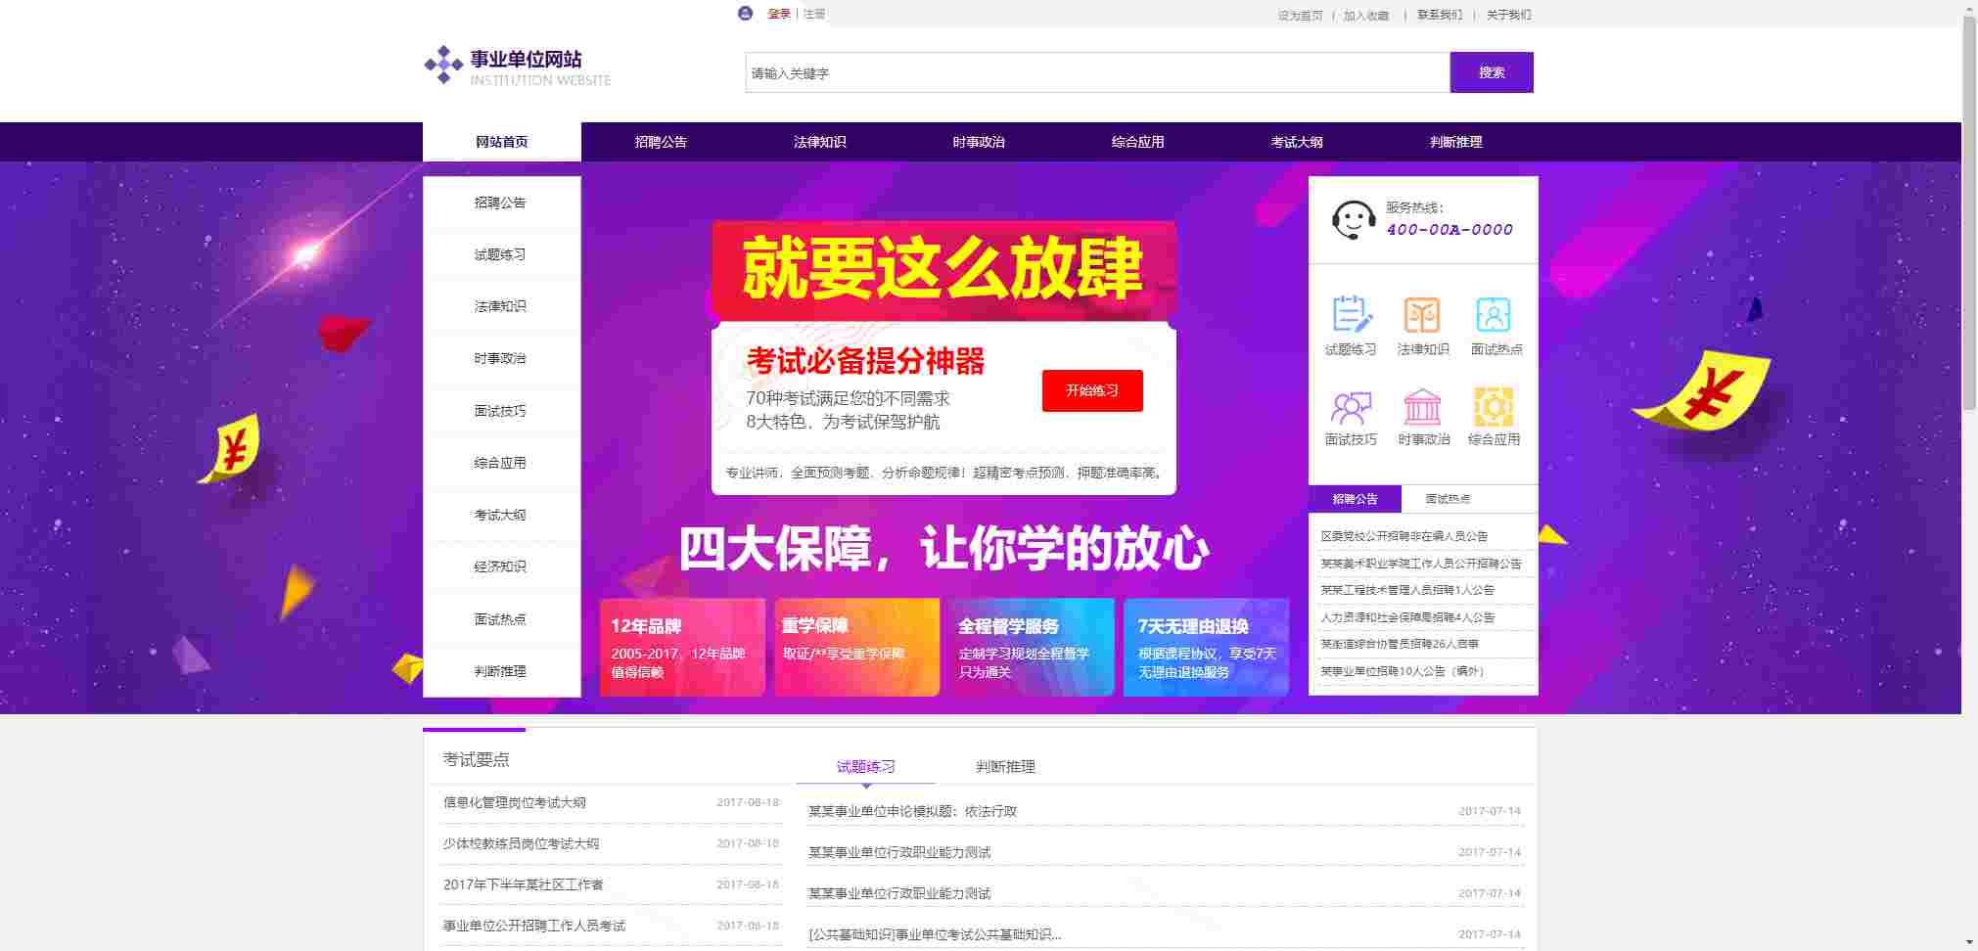The width and height of the screenshot is (1978, 951).
Task: Open the 时事政治 building icon
Action: 1422,406
